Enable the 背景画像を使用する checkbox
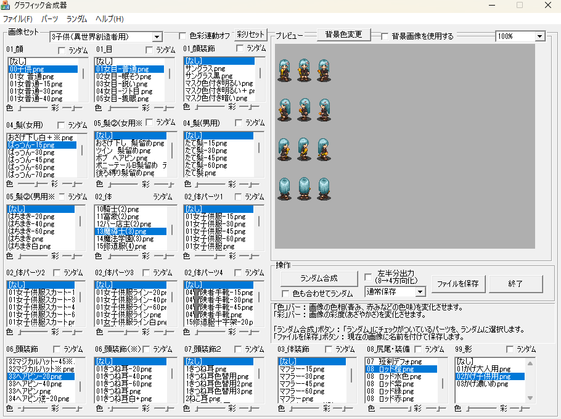The image size is (561, 419). click(385, 36)
